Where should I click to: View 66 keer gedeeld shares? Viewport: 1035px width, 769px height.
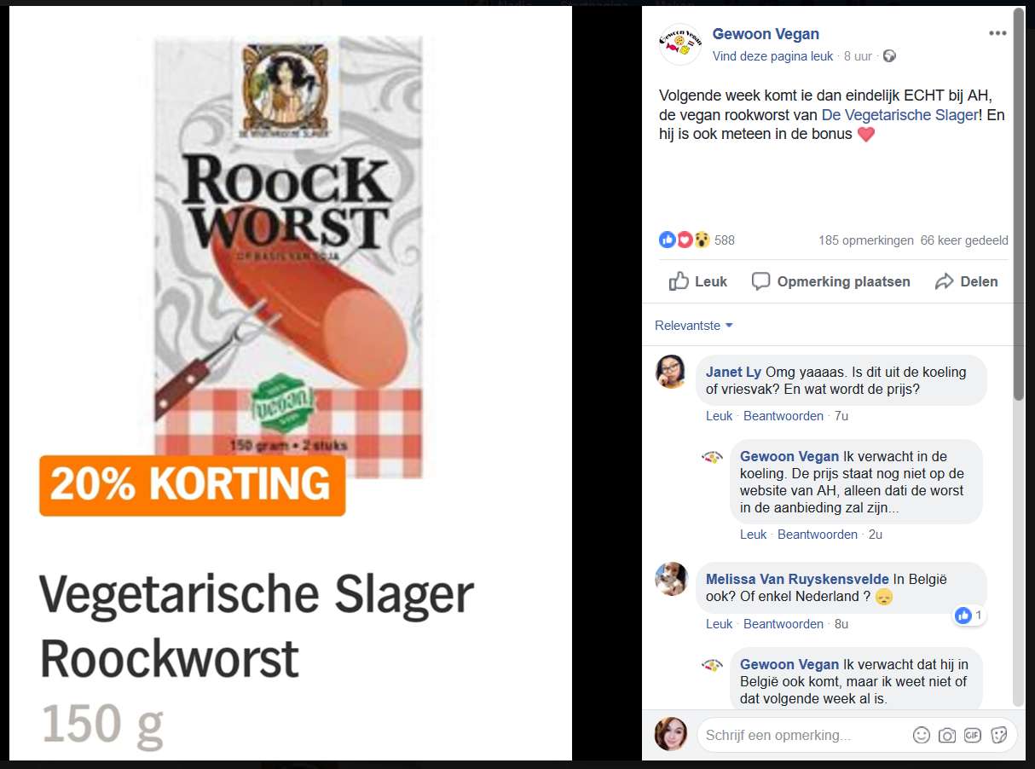pyautogui.click(x=964, y=240)
